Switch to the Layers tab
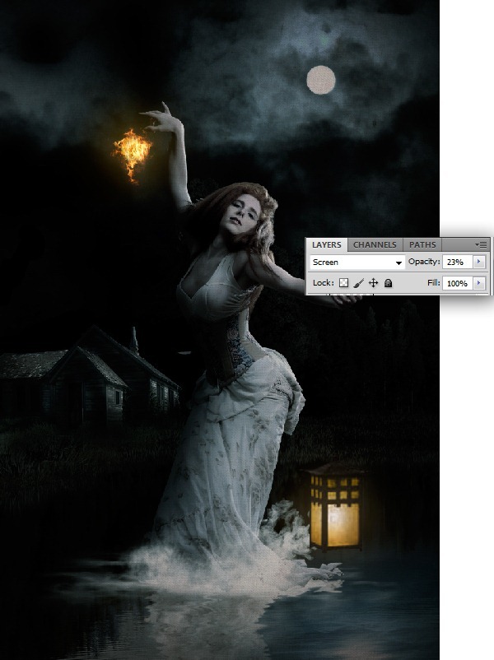This screenshot has height=660, width=494. click(x=326, y=245)
